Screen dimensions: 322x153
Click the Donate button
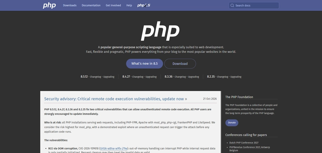pos(232,123)
